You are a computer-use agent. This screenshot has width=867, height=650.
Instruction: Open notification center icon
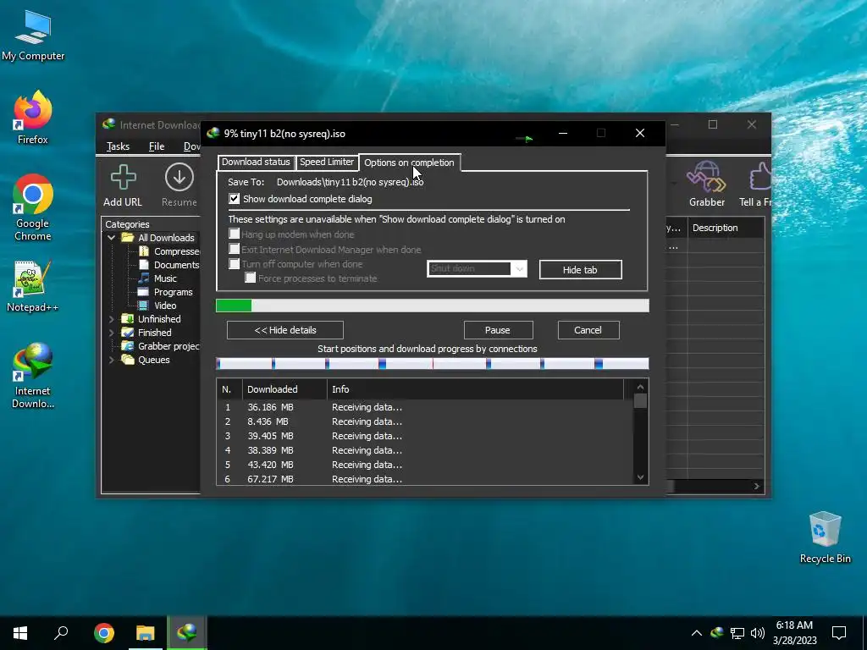pos(839,633)
